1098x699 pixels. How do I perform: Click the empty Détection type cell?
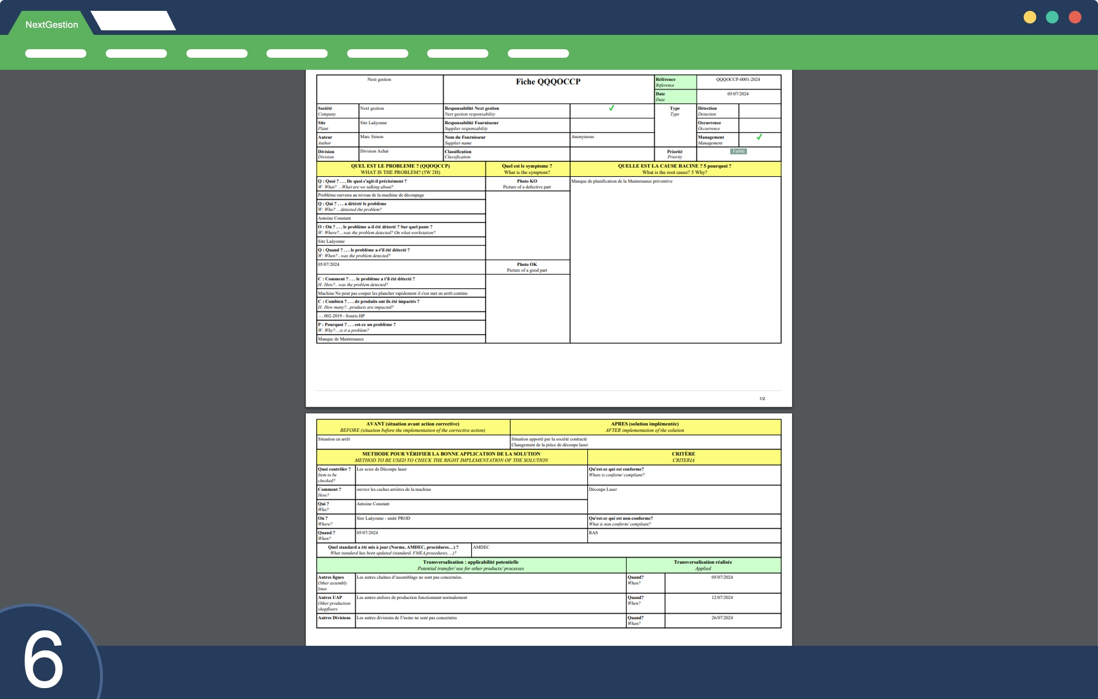click(x=759, y=110)
